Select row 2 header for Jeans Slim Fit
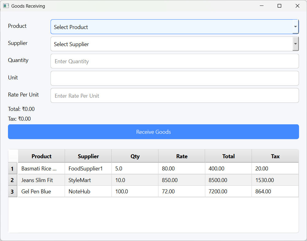Screen dimensions: 307x241 pos(13,180)
